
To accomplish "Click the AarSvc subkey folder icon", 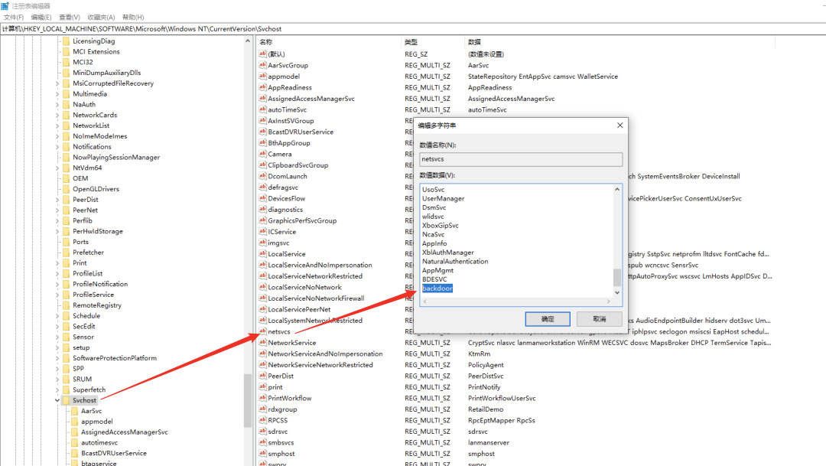I will point(74,411).
